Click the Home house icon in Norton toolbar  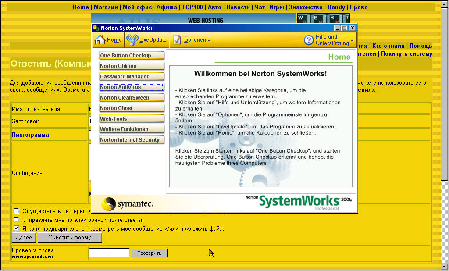pyautogui.click(x=100, y=40)
